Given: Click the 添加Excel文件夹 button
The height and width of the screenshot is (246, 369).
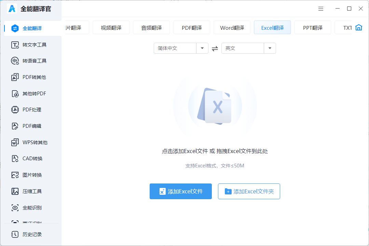Looking at the screenshot, I should (249, 191).
